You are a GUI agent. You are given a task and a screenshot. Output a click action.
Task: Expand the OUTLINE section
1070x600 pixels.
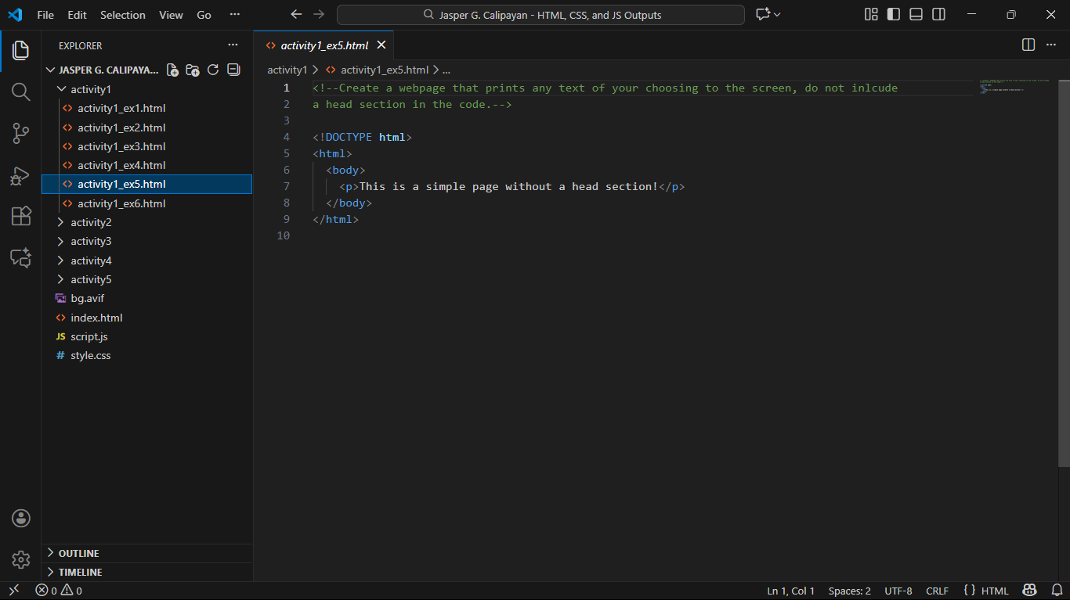[78, 553]
